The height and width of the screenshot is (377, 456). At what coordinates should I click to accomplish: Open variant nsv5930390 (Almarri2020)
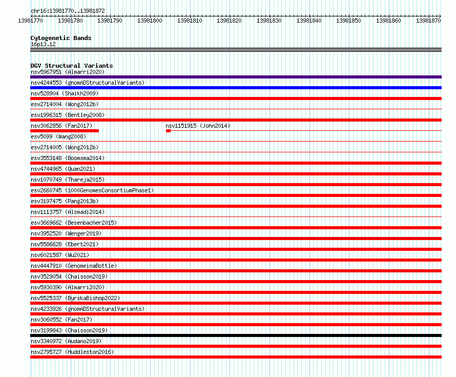(x=68, y=287)
